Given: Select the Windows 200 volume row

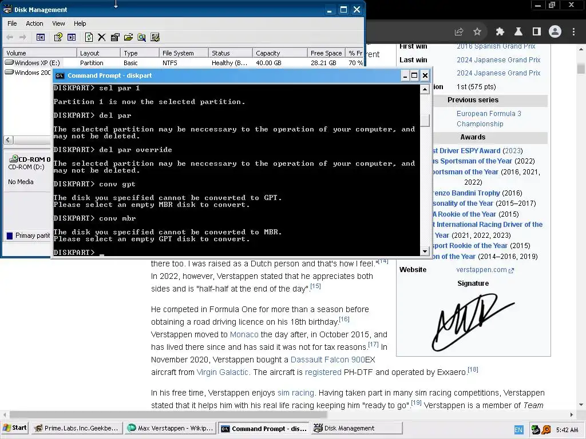Looking at the screenshot, I should point(27,73).
